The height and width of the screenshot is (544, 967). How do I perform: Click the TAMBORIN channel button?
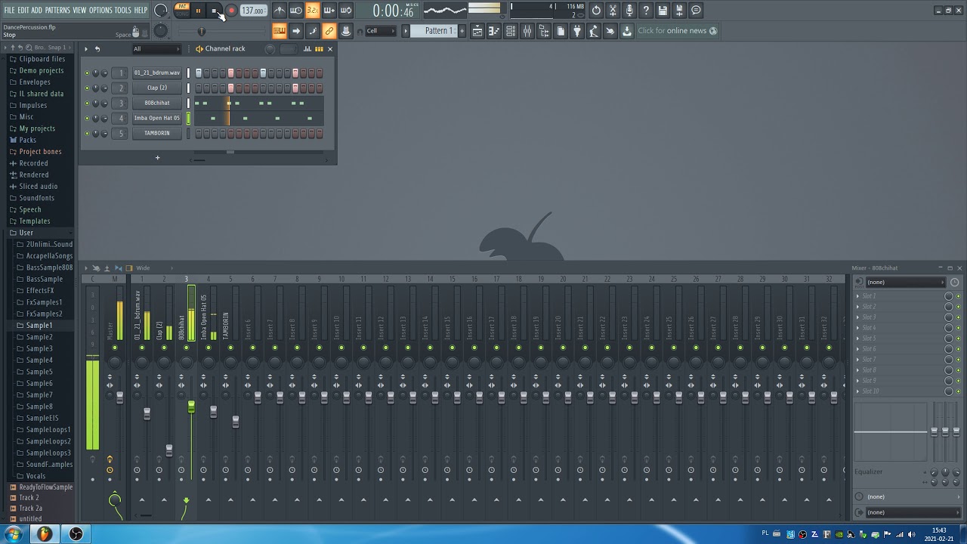click(157, 134)
